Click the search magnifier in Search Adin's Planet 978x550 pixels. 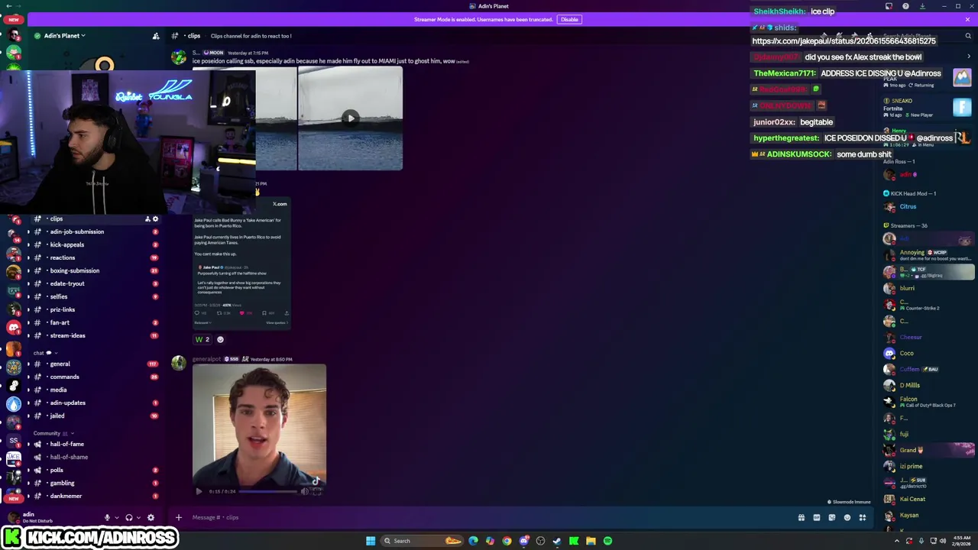pyautogui.click(x=967, y=36)
